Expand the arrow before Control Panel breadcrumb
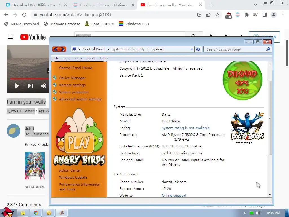Viewport: 289px width, 217px height. (79, 49)
